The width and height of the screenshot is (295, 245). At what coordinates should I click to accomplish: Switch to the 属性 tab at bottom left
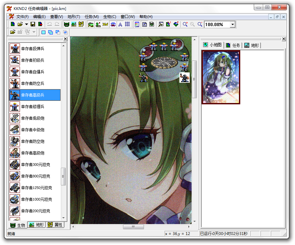[55, 225]
